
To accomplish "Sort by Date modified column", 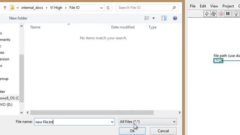I will pos(123,27).
